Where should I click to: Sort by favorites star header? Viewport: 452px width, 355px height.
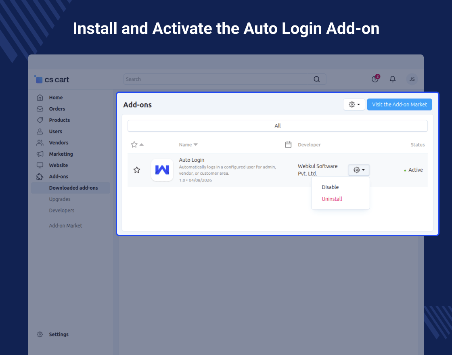137,144
